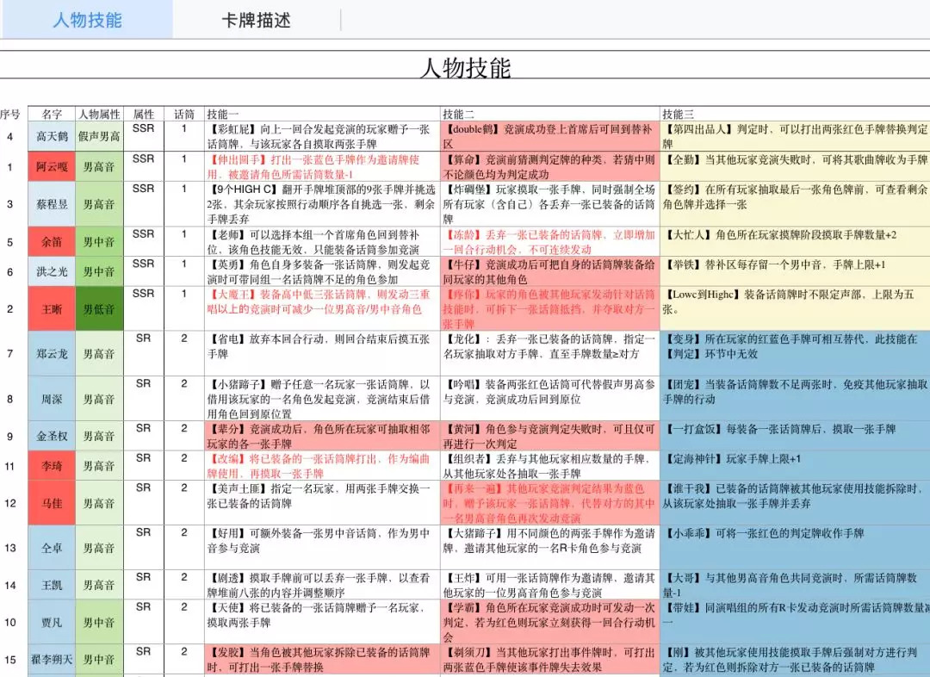Click the 男低音 attribute cell
The width and height of the screenshot is (930, 677).
click(99, 308)
